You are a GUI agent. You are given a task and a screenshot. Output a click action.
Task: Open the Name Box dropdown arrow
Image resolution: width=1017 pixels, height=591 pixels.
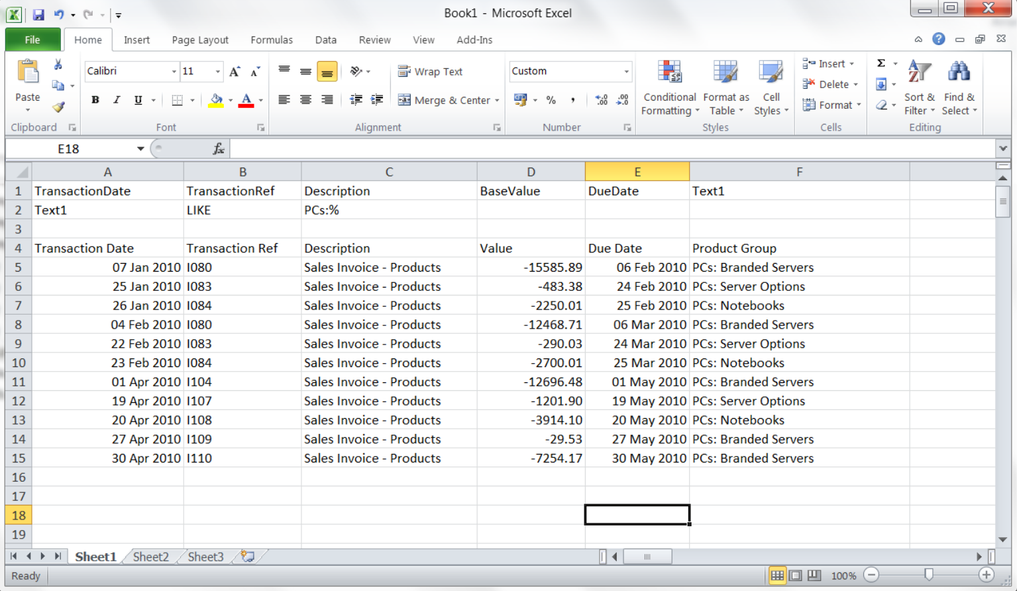140,149
